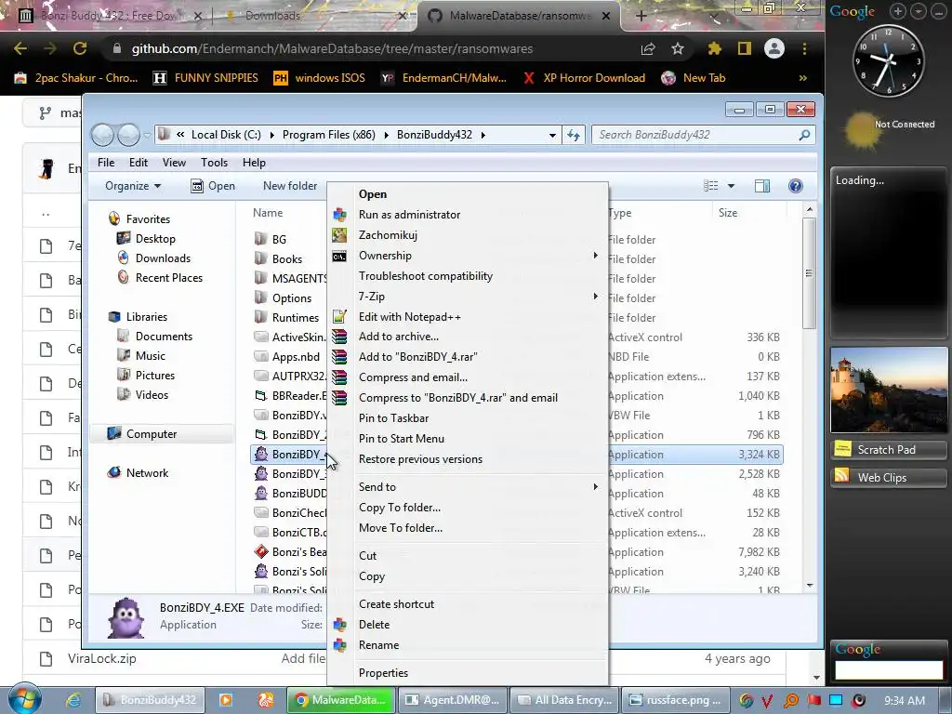The width and height of the screenshot is (952, 714).
Task: Click the red flag tray icon
Action: coord(814,700)
